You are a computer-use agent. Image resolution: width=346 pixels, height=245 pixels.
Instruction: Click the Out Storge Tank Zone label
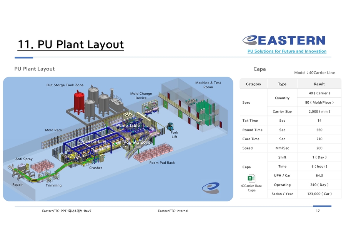(65, 85)
